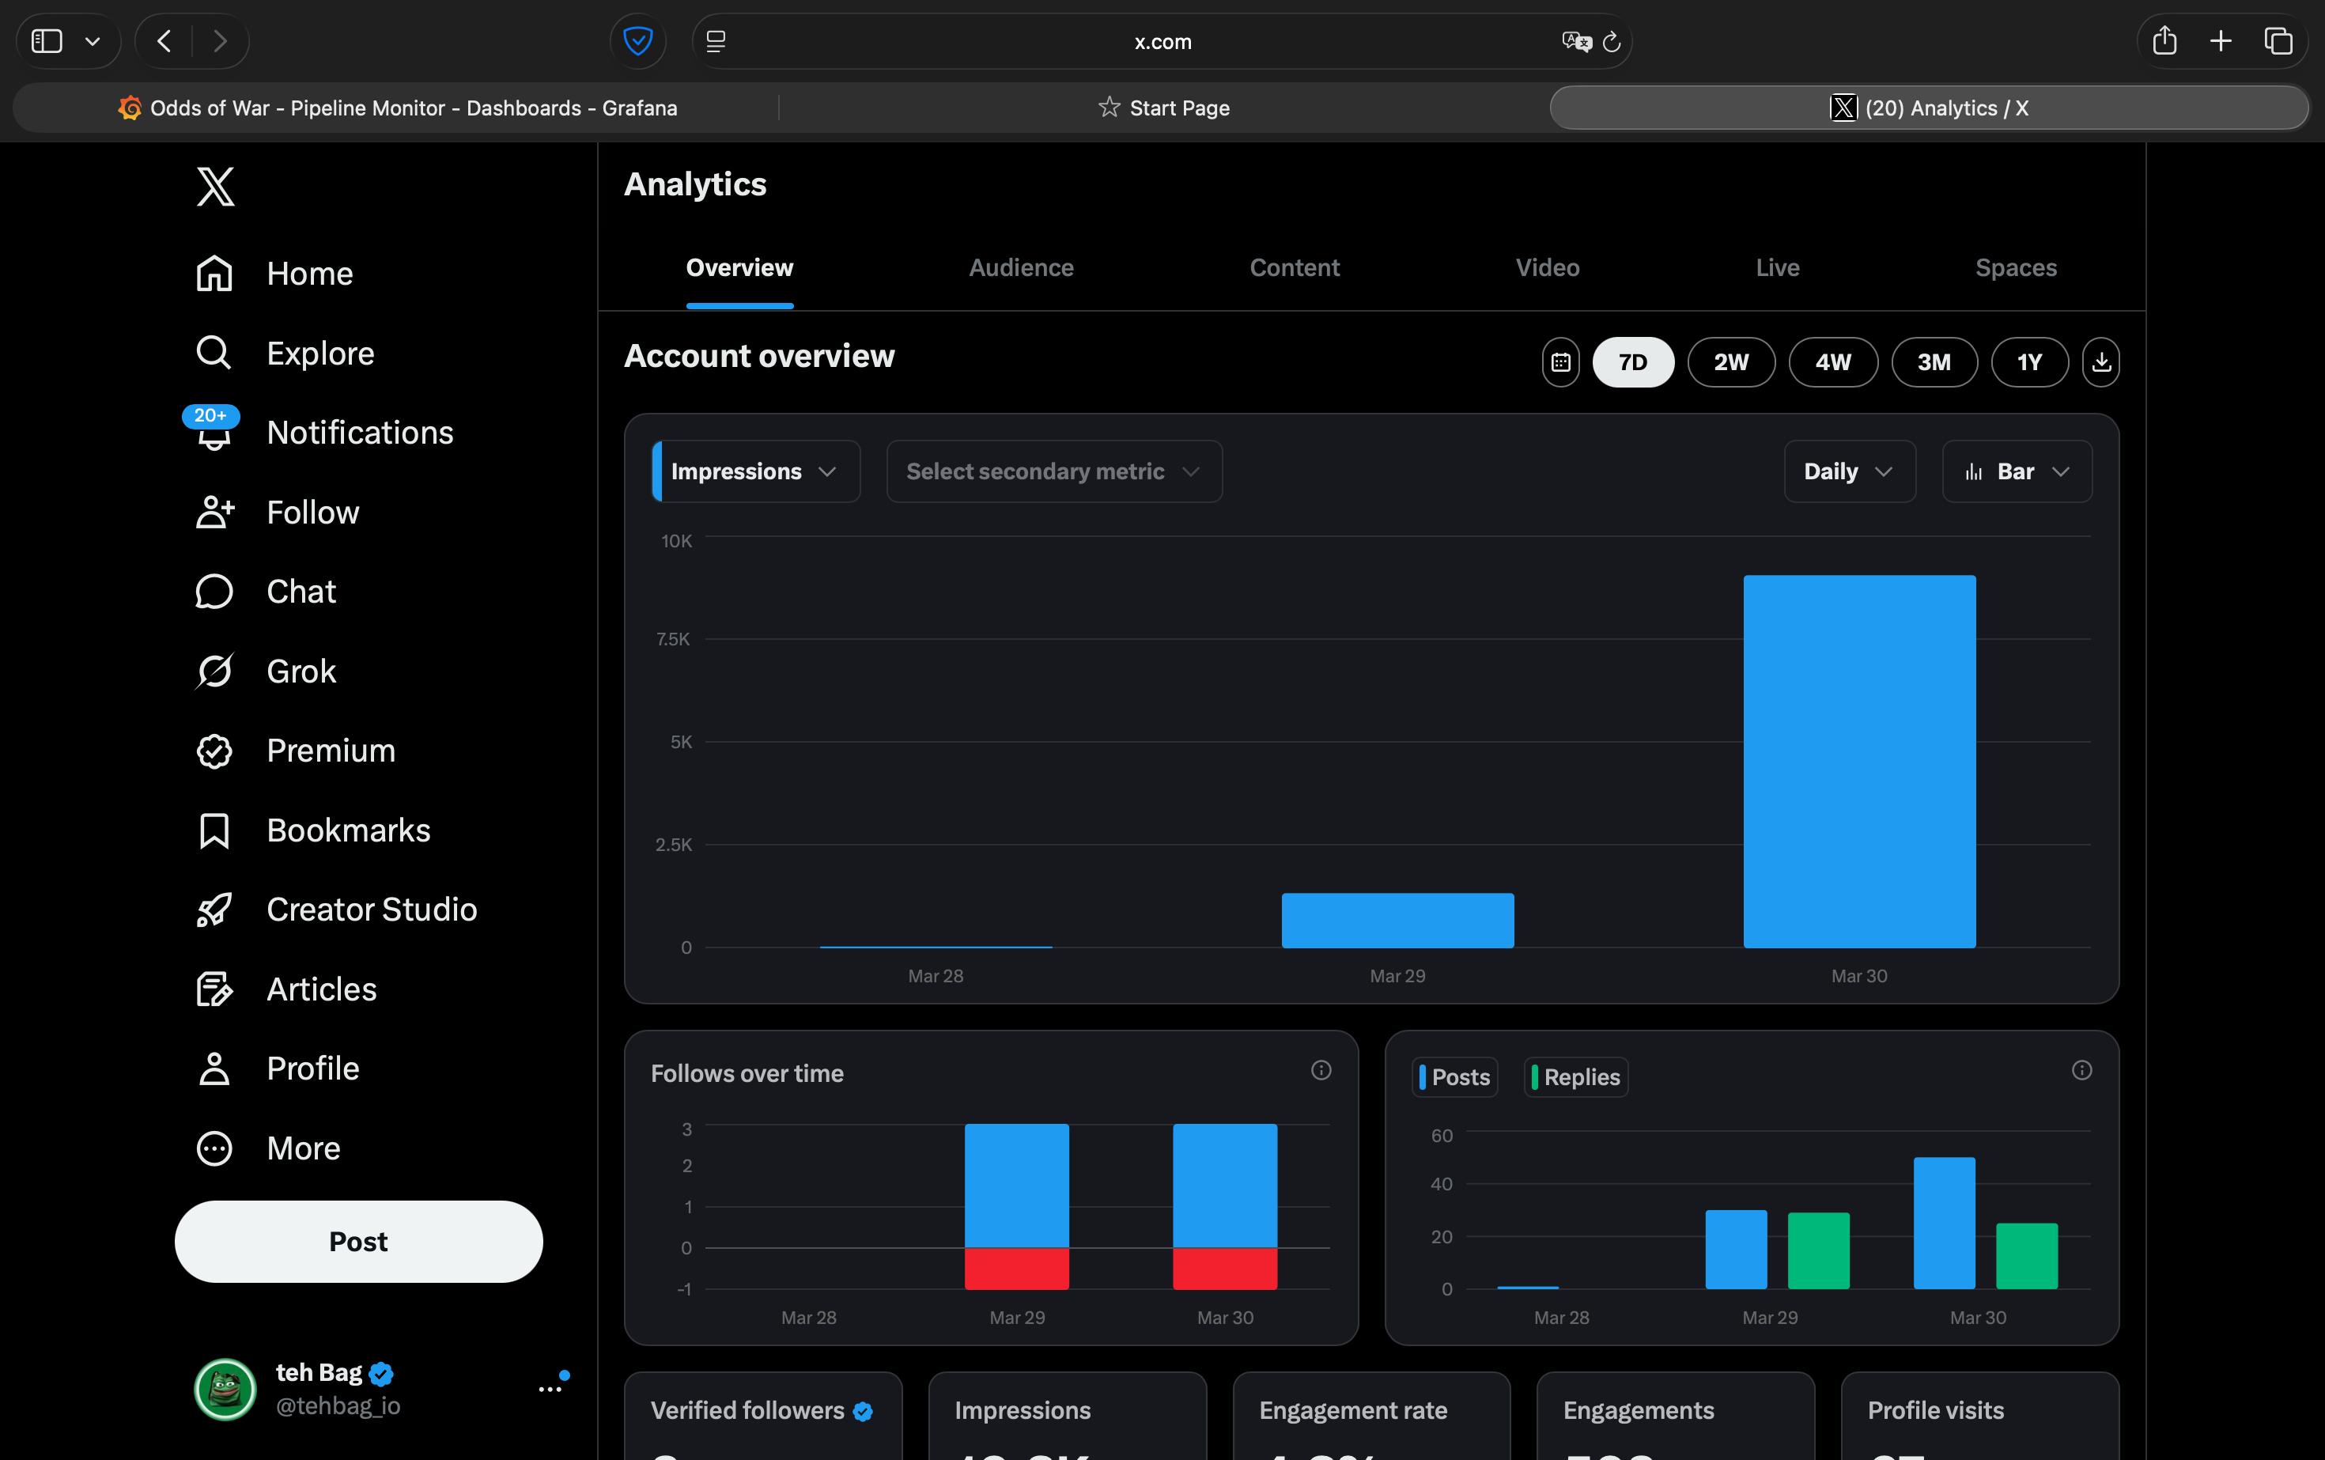
Task: Open the Premium page
Action: (x=296, y=751)
